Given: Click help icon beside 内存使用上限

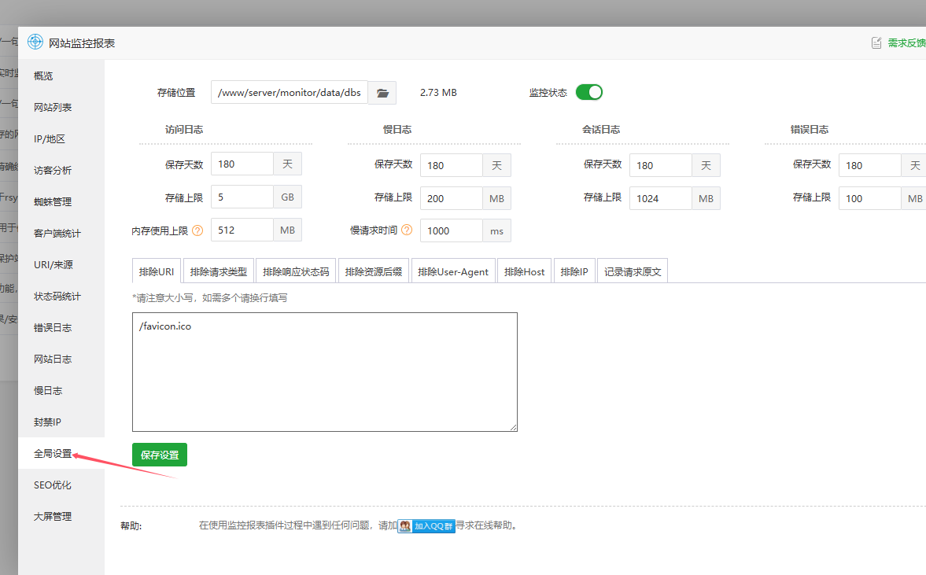Looking at the screenshot, I should 197,230.
